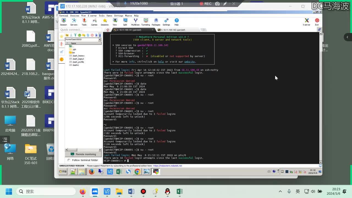Screen dimensions: 352x198
Task: Close the 10.11.100.141 terminal tab
Action: point(153,30)
